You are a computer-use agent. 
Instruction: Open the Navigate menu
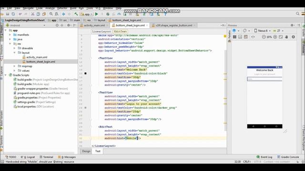[x=28, y=8]
